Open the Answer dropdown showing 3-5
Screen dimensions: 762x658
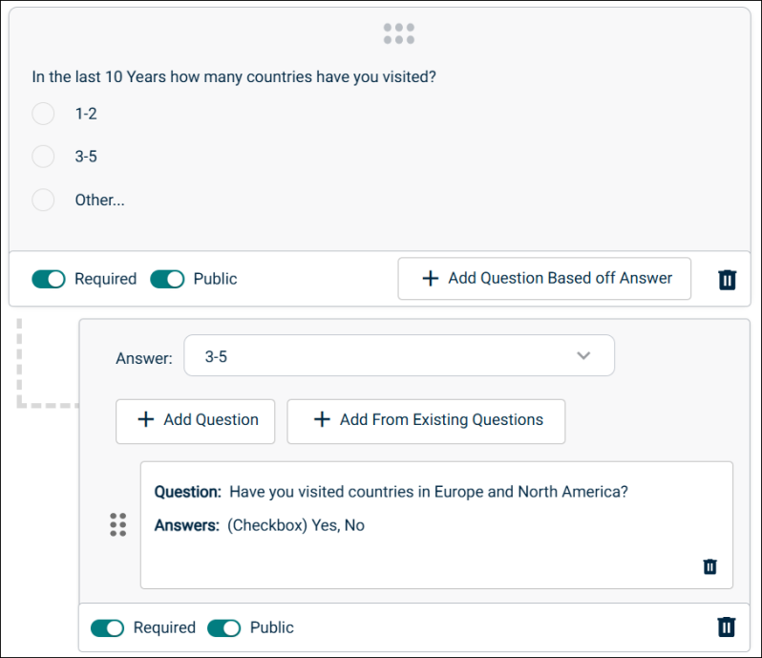coord(399,355)
